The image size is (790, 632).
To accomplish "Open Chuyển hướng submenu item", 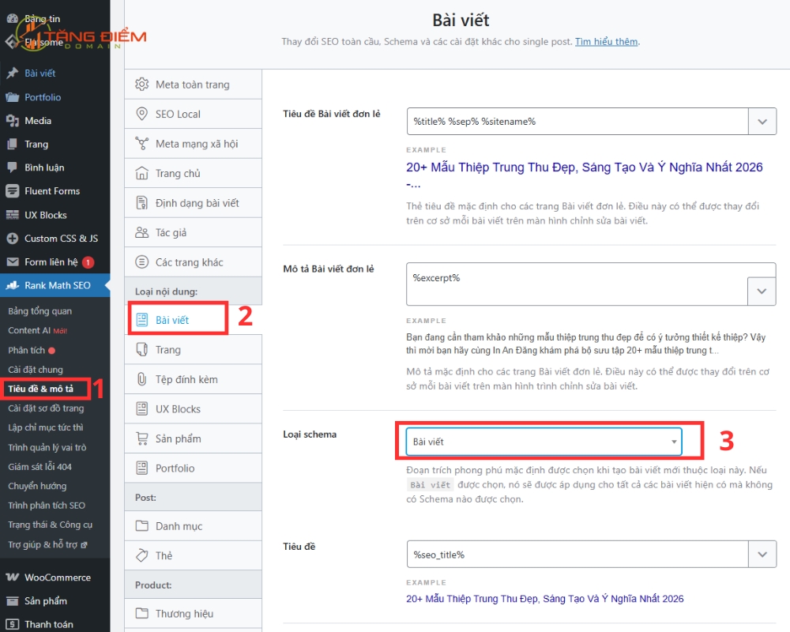I will click(37, 486).
